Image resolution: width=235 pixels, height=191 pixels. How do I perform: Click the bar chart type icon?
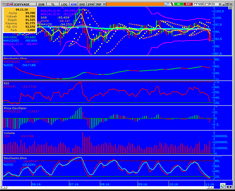click(x=5, y=4)
